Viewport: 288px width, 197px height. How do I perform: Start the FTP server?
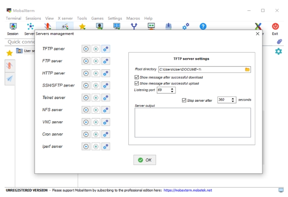pos(86,61)
